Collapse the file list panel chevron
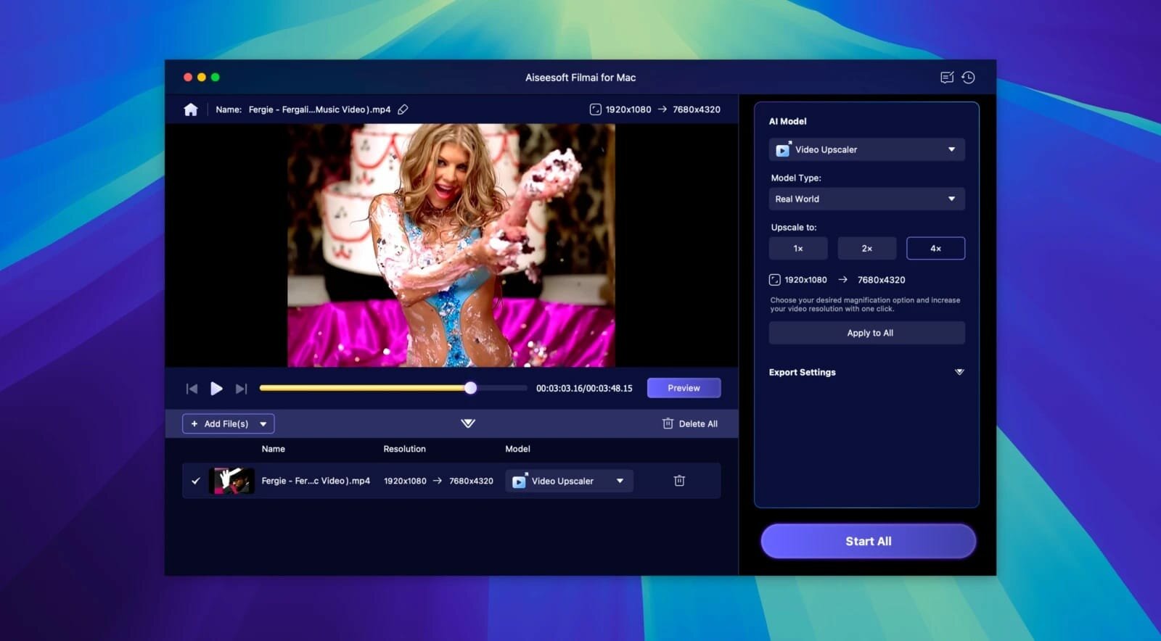This screenshot has width=1161, height=641. coord(468,423)
